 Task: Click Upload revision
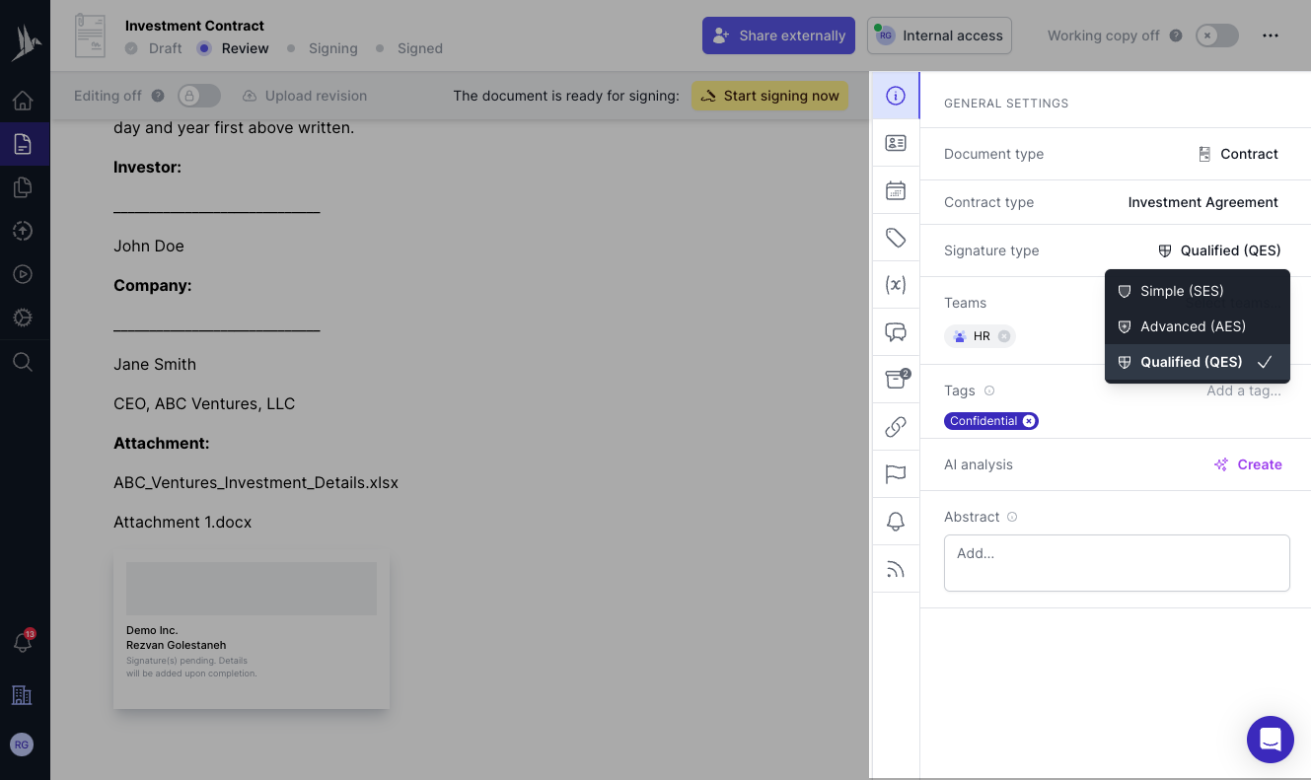tap(305, 96)
